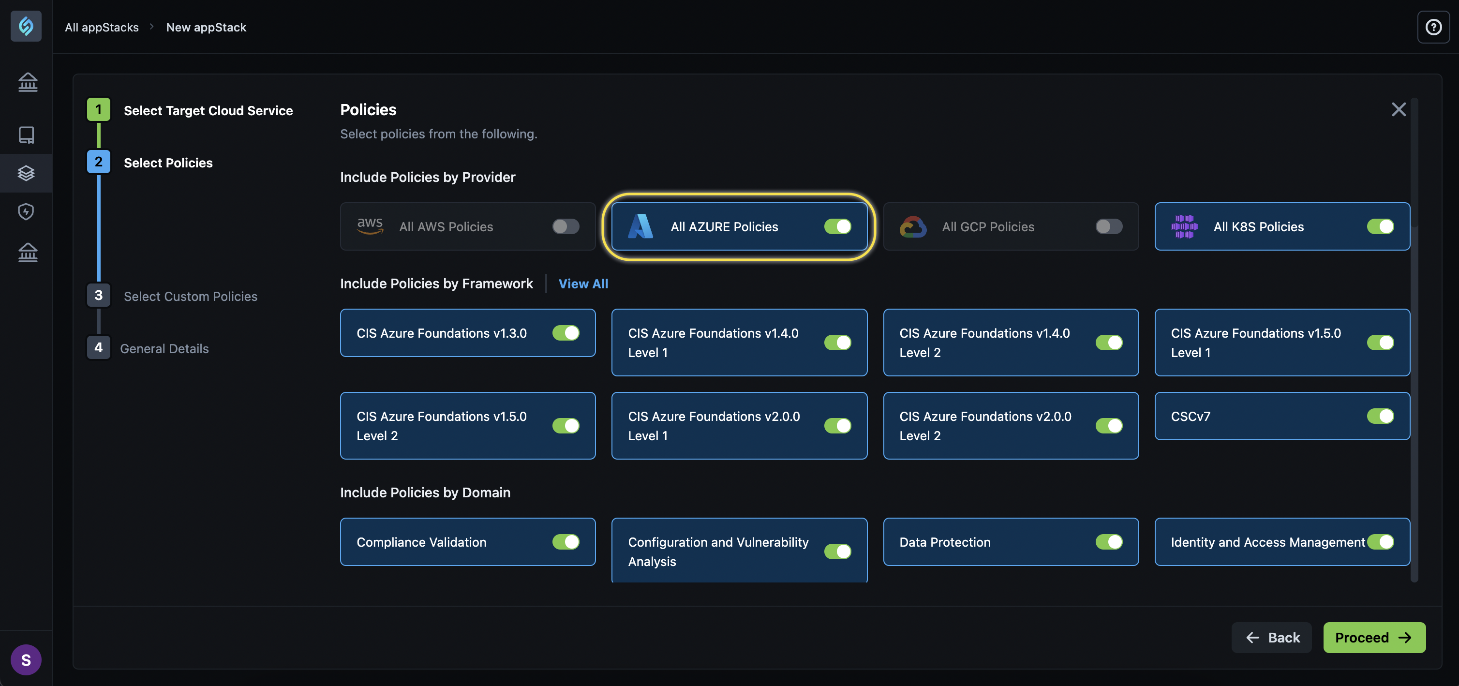Open the book icon in sidebar
Screen dimensions: 1459x686
27,135
